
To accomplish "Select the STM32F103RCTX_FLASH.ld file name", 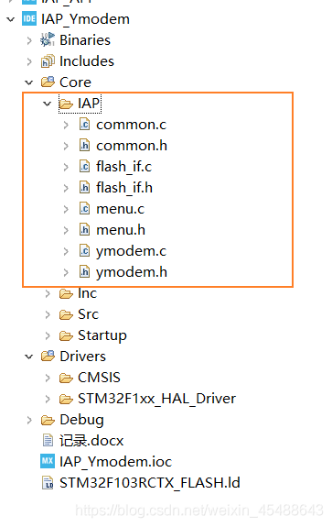I will 150,483.
